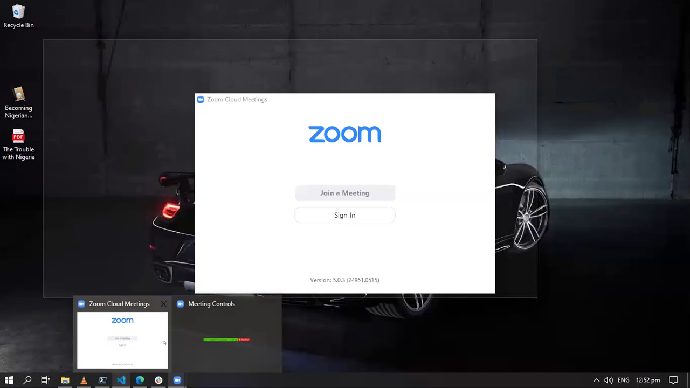Open Visual Studio Code from taskbar
690x388 pixels.
coord(121,380)
